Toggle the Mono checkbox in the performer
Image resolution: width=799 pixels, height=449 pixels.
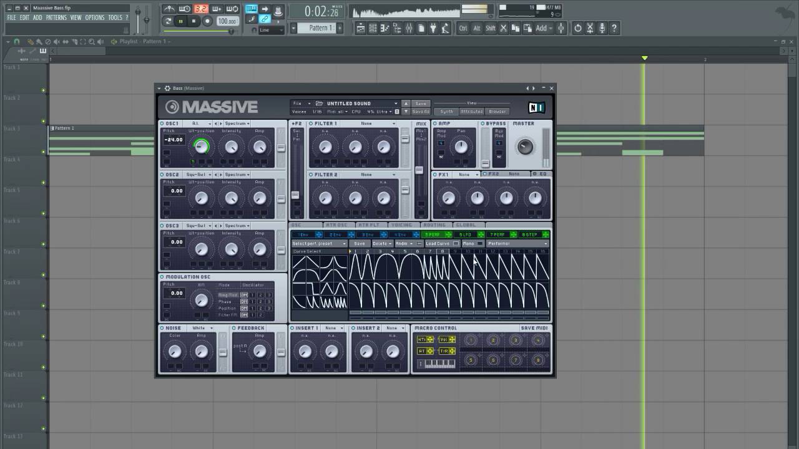pos(480,243)
